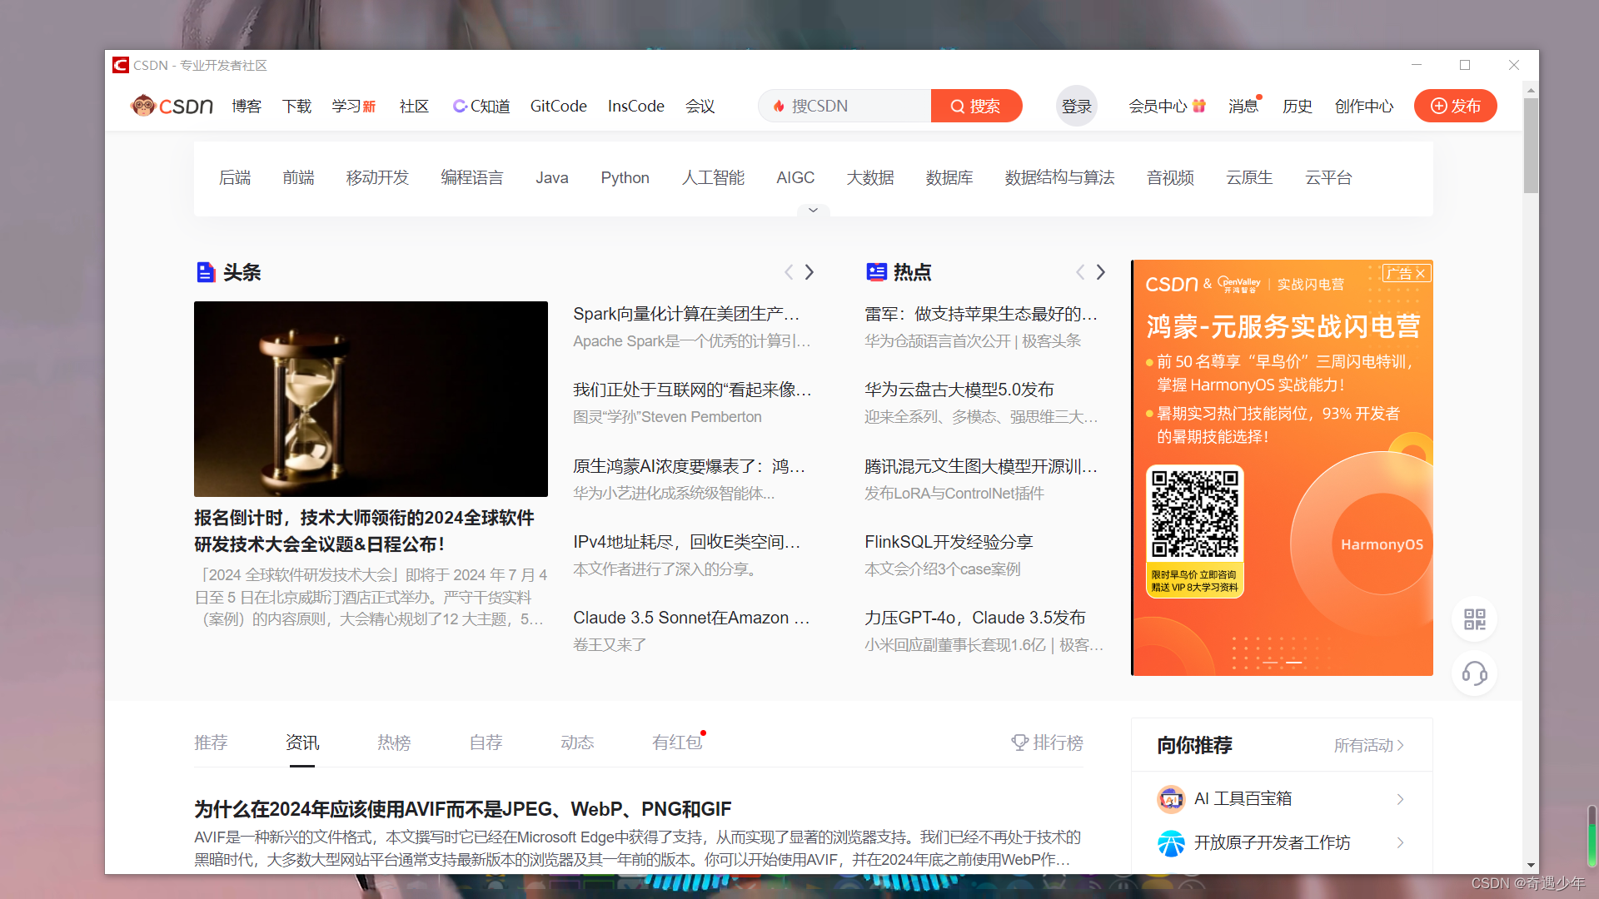Click the CSDN monkey logo
The image size is (1599, 899).
pyautogui.click(x=172, y=106)
